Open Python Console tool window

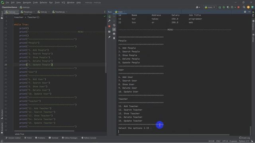click(89, 138)
